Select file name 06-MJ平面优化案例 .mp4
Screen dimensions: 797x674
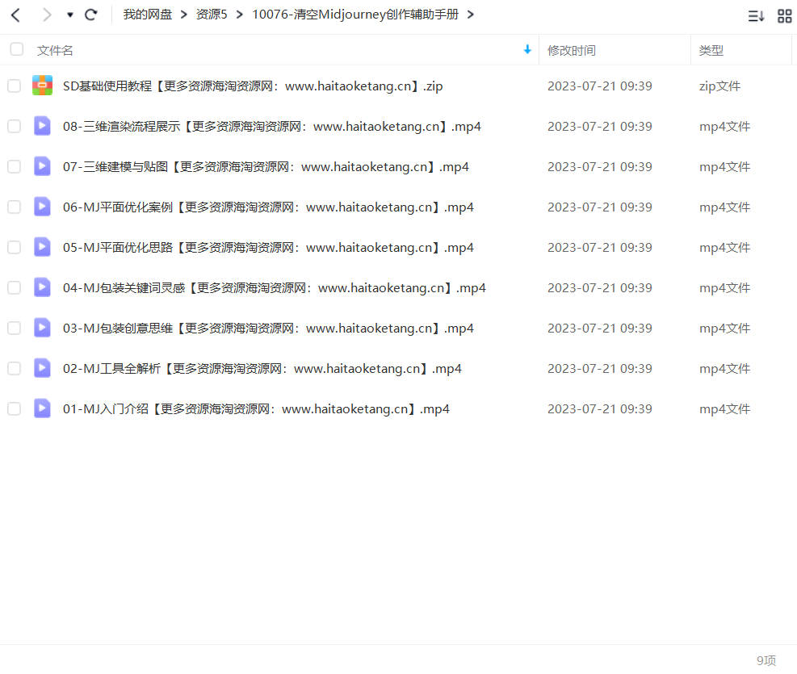268,207
